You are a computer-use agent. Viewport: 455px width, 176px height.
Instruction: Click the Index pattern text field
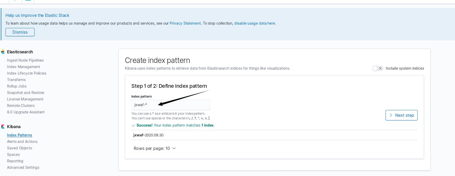(171, 105)
